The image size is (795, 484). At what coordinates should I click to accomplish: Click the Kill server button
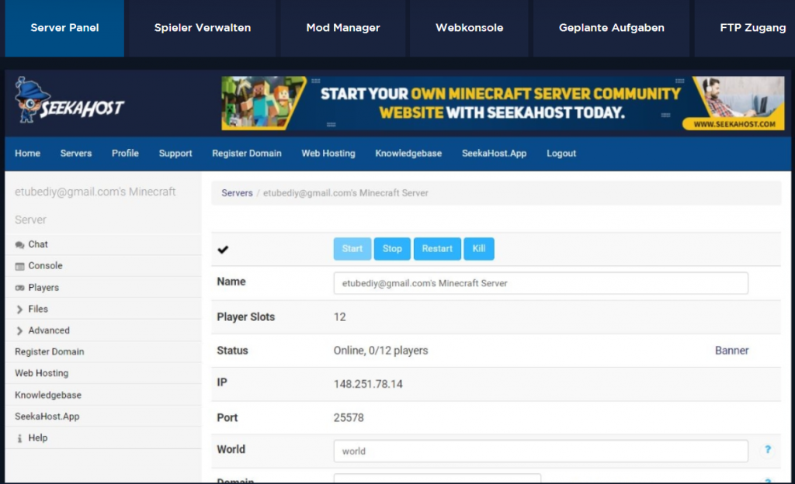[x=479, y=248]
